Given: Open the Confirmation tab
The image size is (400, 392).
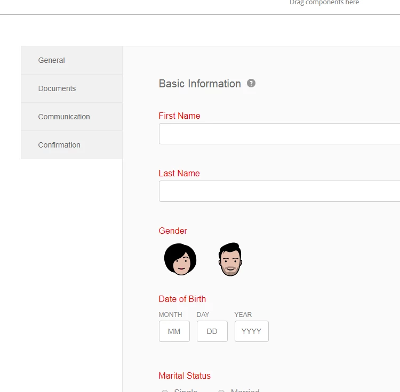Looking at the screenshot, I should click(71, 145).
